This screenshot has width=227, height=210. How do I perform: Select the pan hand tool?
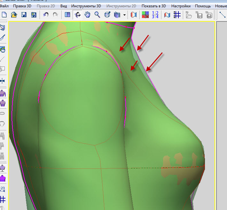click(87, 14)
